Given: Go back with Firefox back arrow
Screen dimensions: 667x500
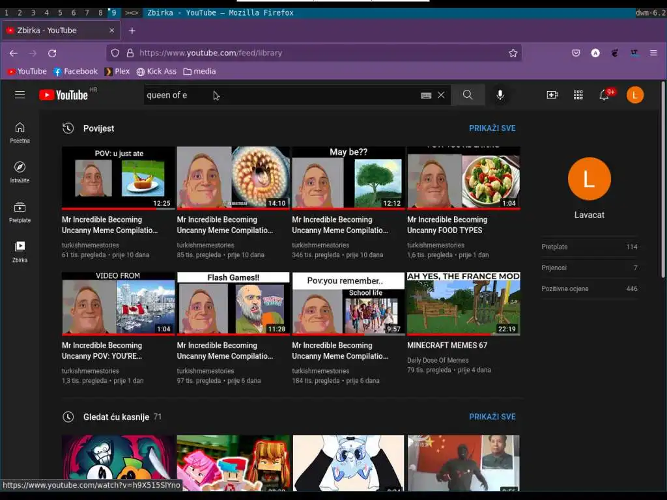Looking at the screenshot, I should (14, 53).
